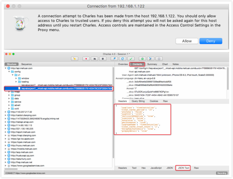Screen dimensions: 233x179
Task: Toggle throttling turtle icon
Action: point(94,59)
